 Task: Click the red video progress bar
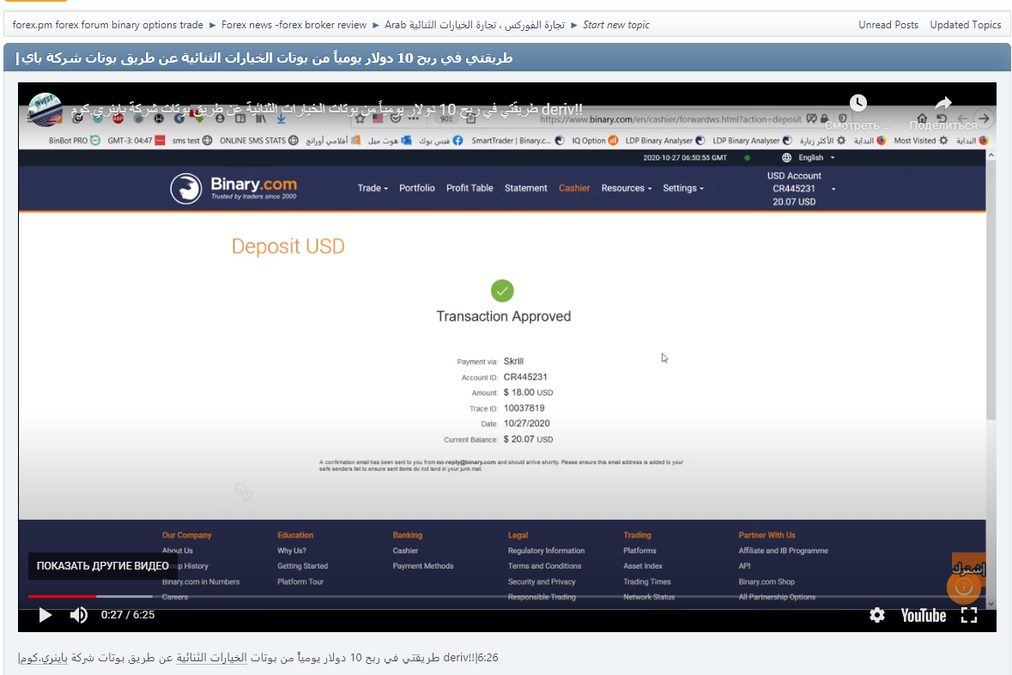[60, 594]
